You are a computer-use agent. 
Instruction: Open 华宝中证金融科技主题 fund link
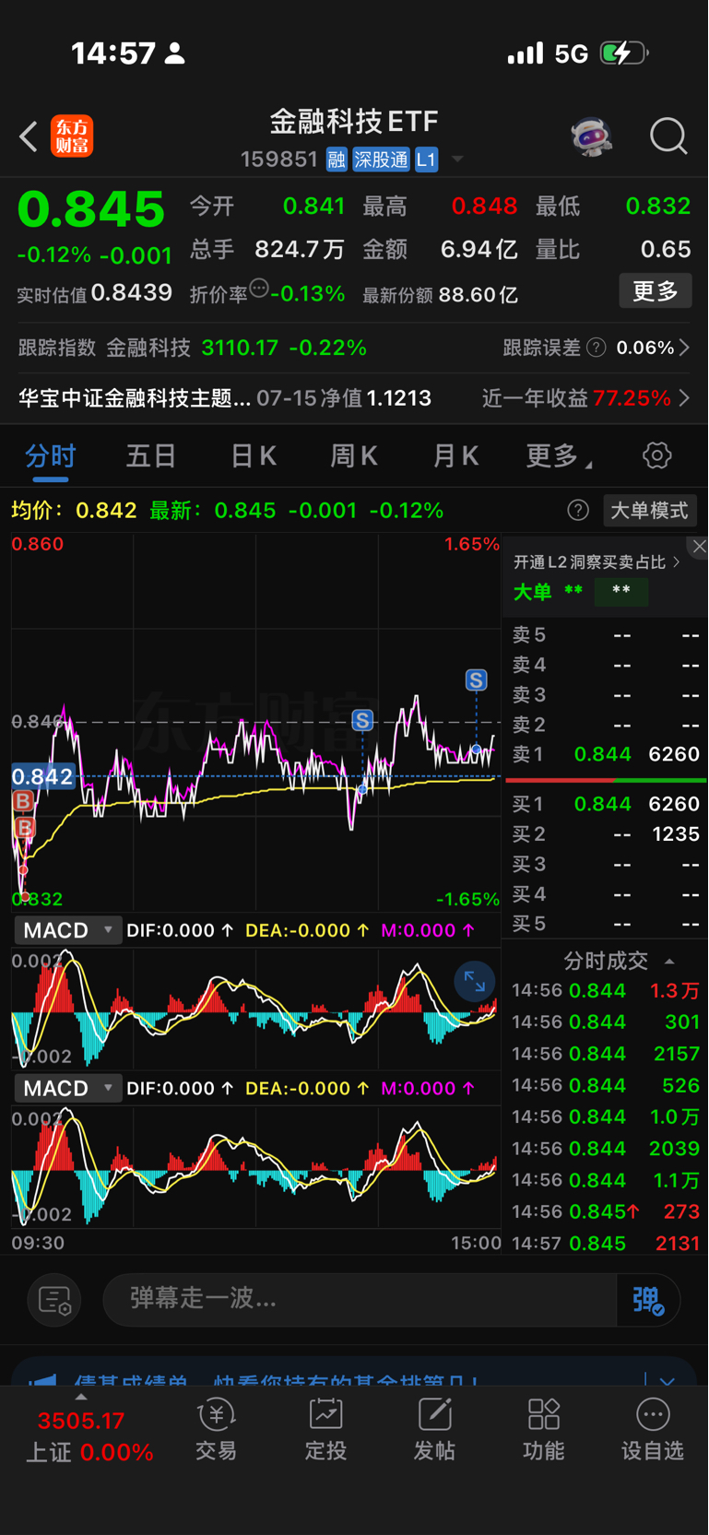click(x=135, y=398)
